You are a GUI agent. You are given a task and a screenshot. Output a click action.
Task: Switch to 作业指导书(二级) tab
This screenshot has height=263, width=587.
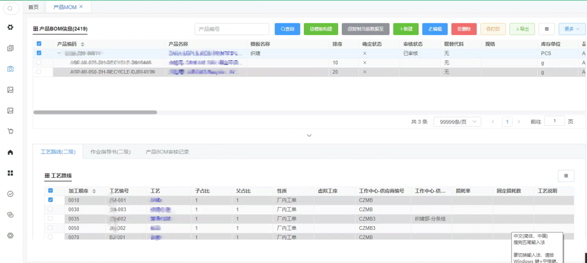coord(110,152)
